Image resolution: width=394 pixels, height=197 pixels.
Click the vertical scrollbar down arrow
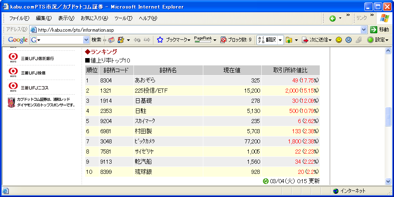point(388,181)
